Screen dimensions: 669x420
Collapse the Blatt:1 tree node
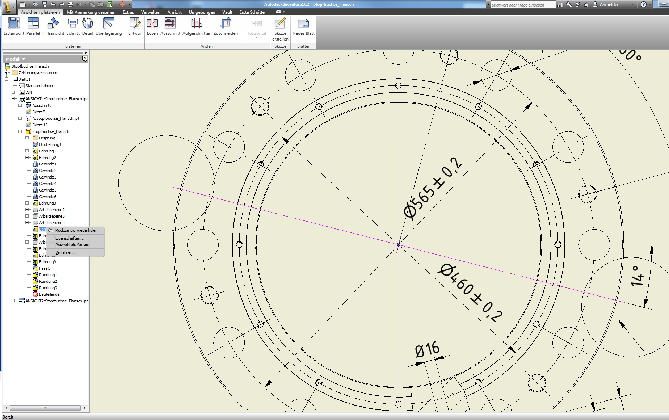point(7,79)
